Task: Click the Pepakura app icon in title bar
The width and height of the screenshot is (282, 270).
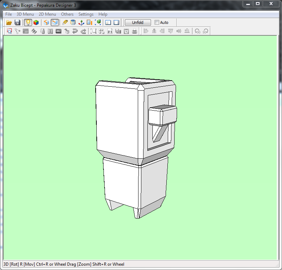Action: 6,5
